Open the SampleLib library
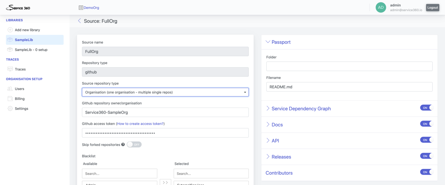Viewport: 445px width, 185px height. [35, 40]
